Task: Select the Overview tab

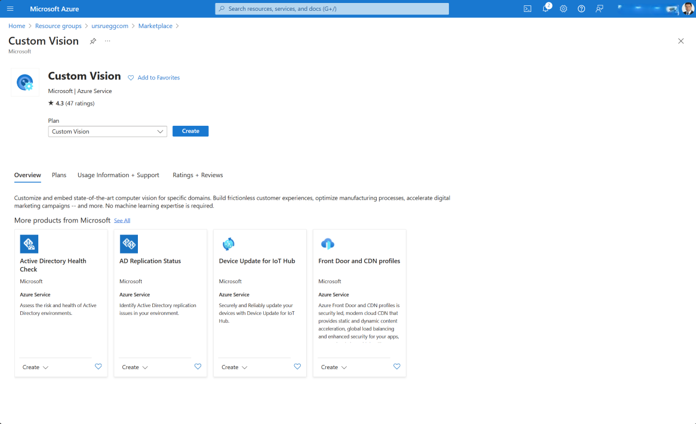Action: coord(27,175)
